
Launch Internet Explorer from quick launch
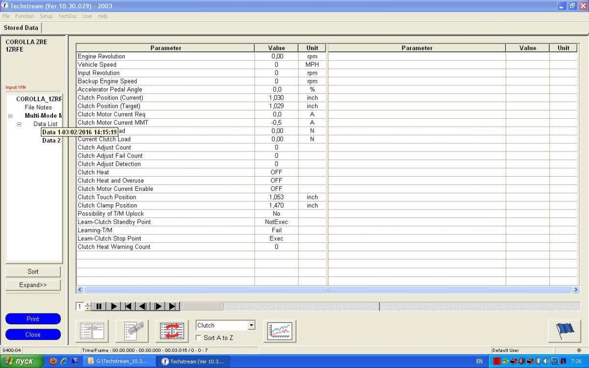click(64, 361)
